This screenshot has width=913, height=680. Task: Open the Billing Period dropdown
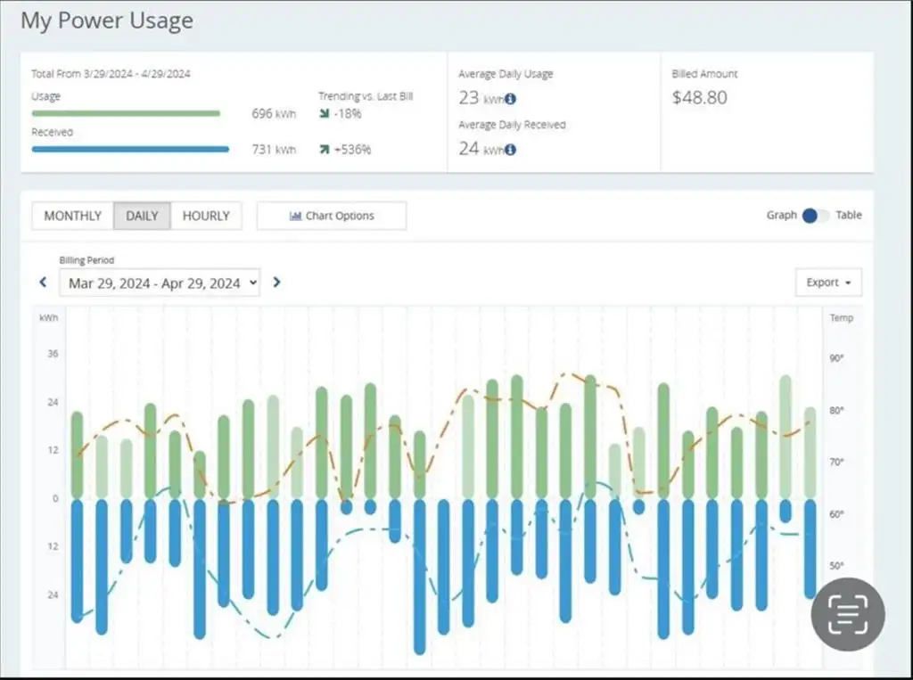point(160,283)
